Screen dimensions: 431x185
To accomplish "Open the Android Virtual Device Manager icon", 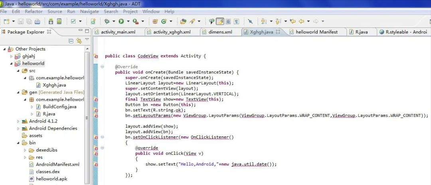I will (59, 21).
